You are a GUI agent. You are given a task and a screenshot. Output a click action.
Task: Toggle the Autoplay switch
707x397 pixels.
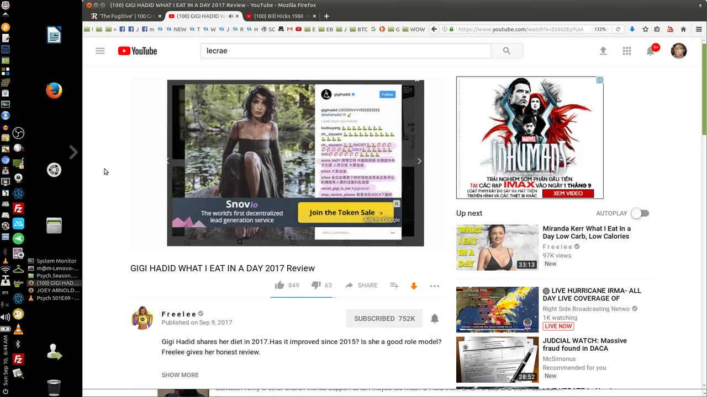pyautogui.click(x=640, y=213)
